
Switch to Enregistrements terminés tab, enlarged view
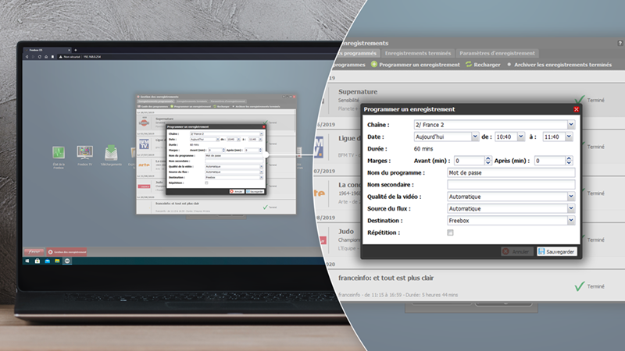point(418,53)
